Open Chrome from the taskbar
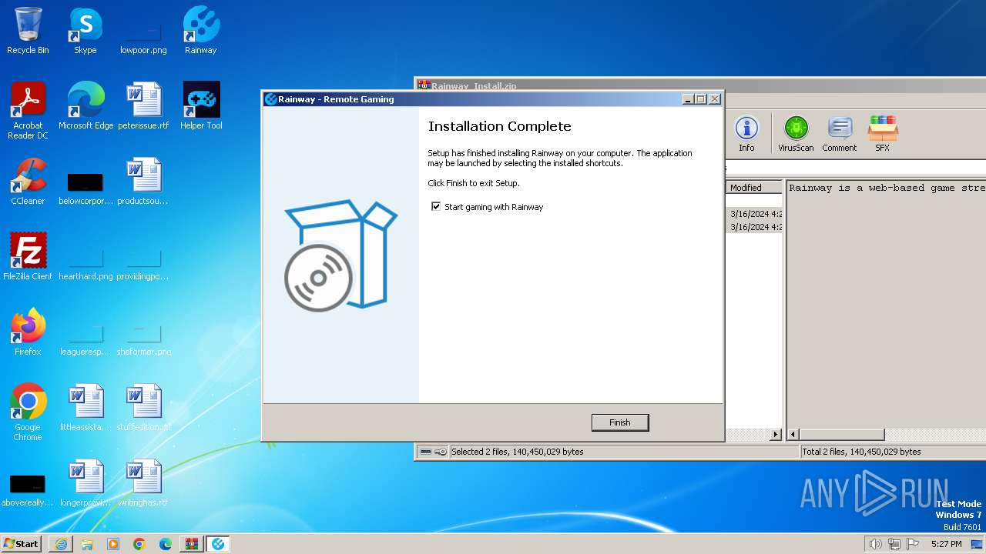 [x=139, y=544]
